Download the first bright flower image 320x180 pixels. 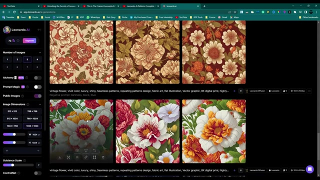(60, 157)
